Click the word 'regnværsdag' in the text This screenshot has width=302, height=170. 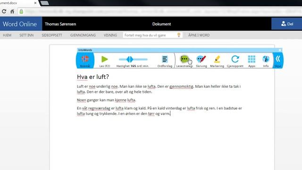click(x=99, y=108)
